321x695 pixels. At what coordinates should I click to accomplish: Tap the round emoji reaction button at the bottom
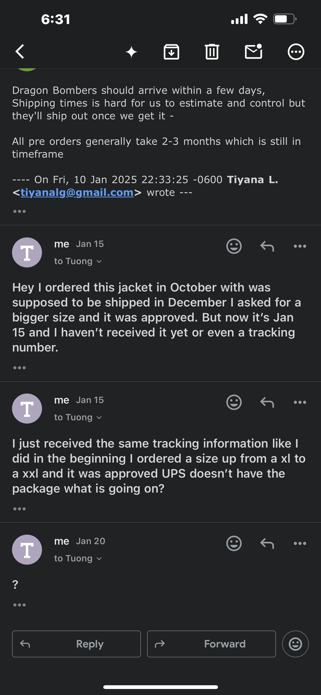coord(295,644)
